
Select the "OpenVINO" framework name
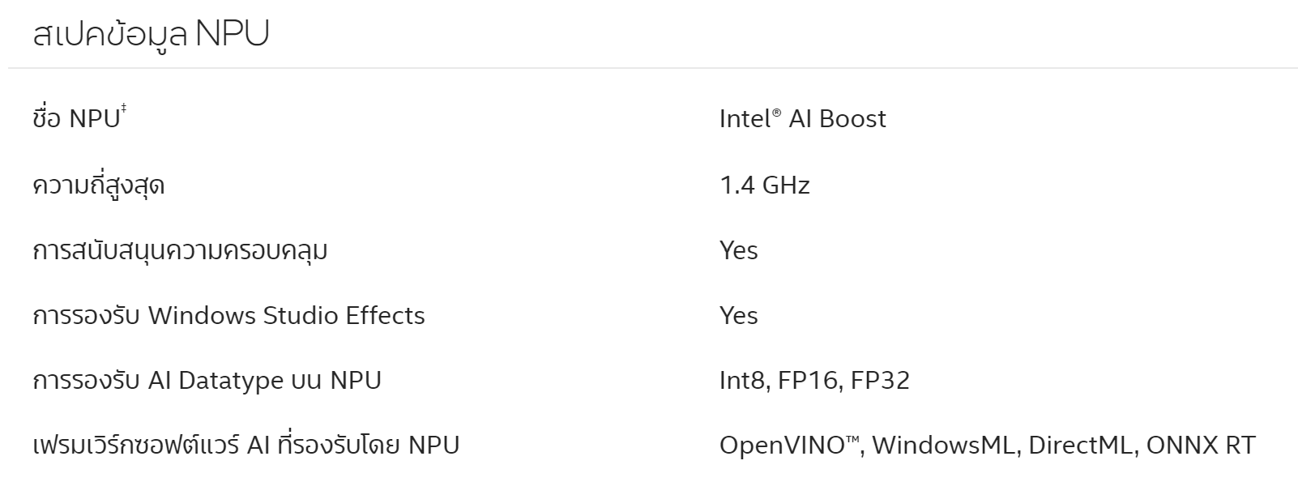782,445
